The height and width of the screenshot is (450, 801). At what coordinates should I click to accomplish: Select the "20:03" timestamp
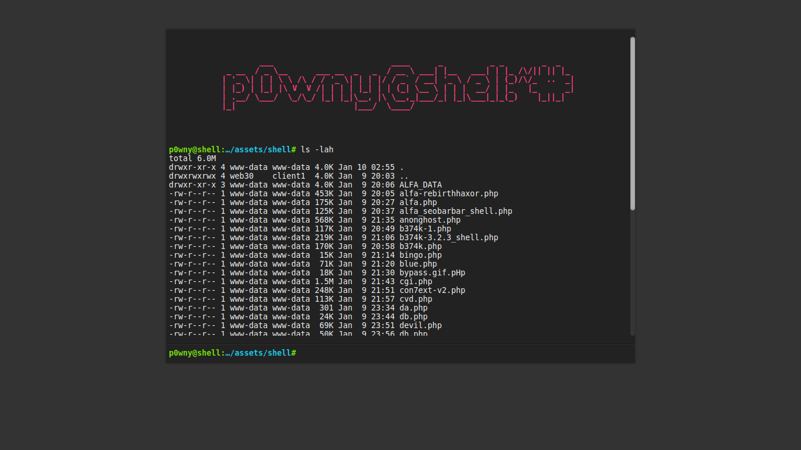pyautogui.click(x=383, y=176)
